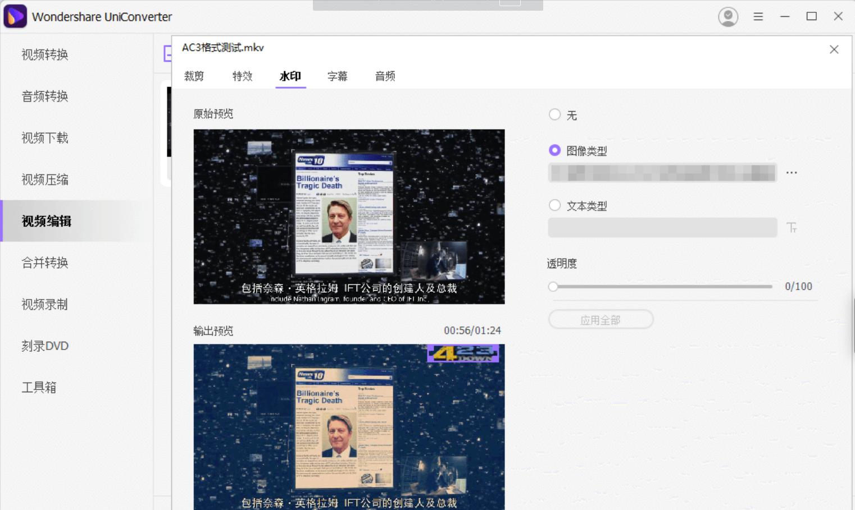Open the hamburger menu at top right
The height and width of the screenshot is (510, 855).
click(758, 16)
